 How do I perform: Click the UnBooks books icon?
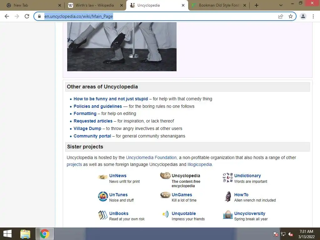(103, 215)
